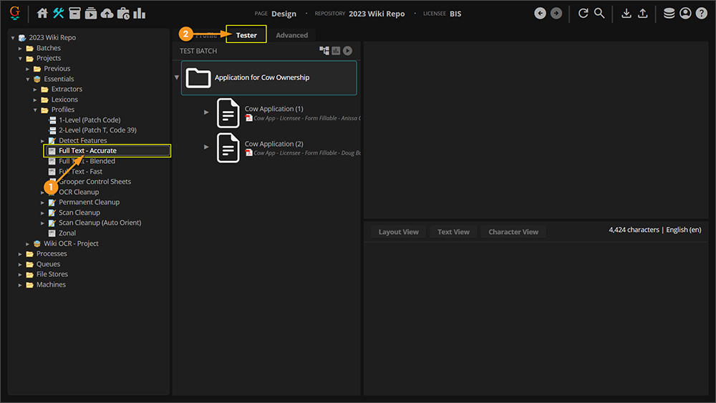Navigate back with the left arrow

pos(540,14)
